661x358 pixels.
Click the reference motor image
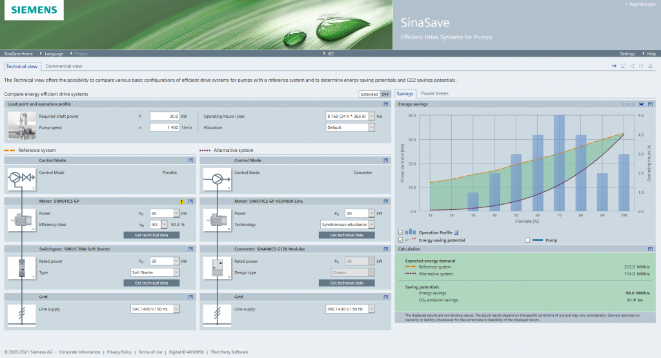click(x=21, y=220)
